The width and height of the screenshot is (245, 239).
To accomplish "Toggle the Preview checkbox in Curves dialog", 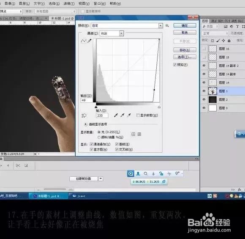I will (175, 65).
